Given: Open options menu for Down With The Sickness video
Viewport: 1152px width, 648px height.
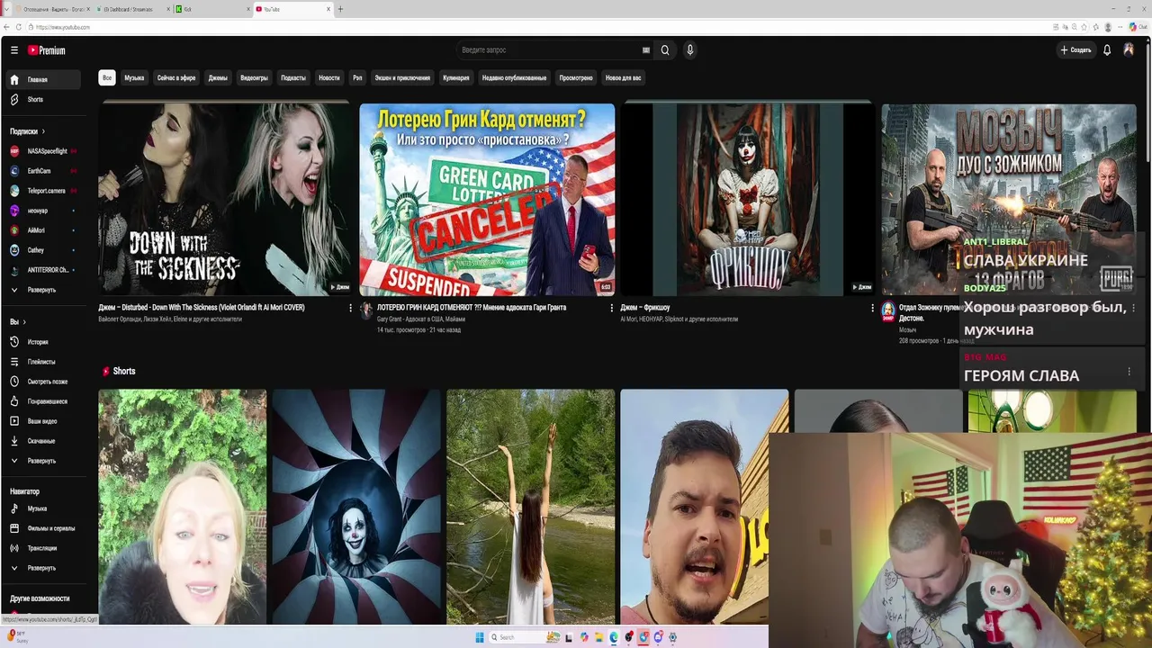Looking at the screenshot, I should point(350,308).
